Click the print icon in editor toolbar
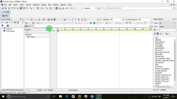The image size is (177, 99). (x=65, y=20)
